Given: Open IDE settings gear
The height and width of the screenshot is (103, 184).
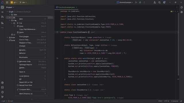Looking at the screenshot, I should pos(164,2).
